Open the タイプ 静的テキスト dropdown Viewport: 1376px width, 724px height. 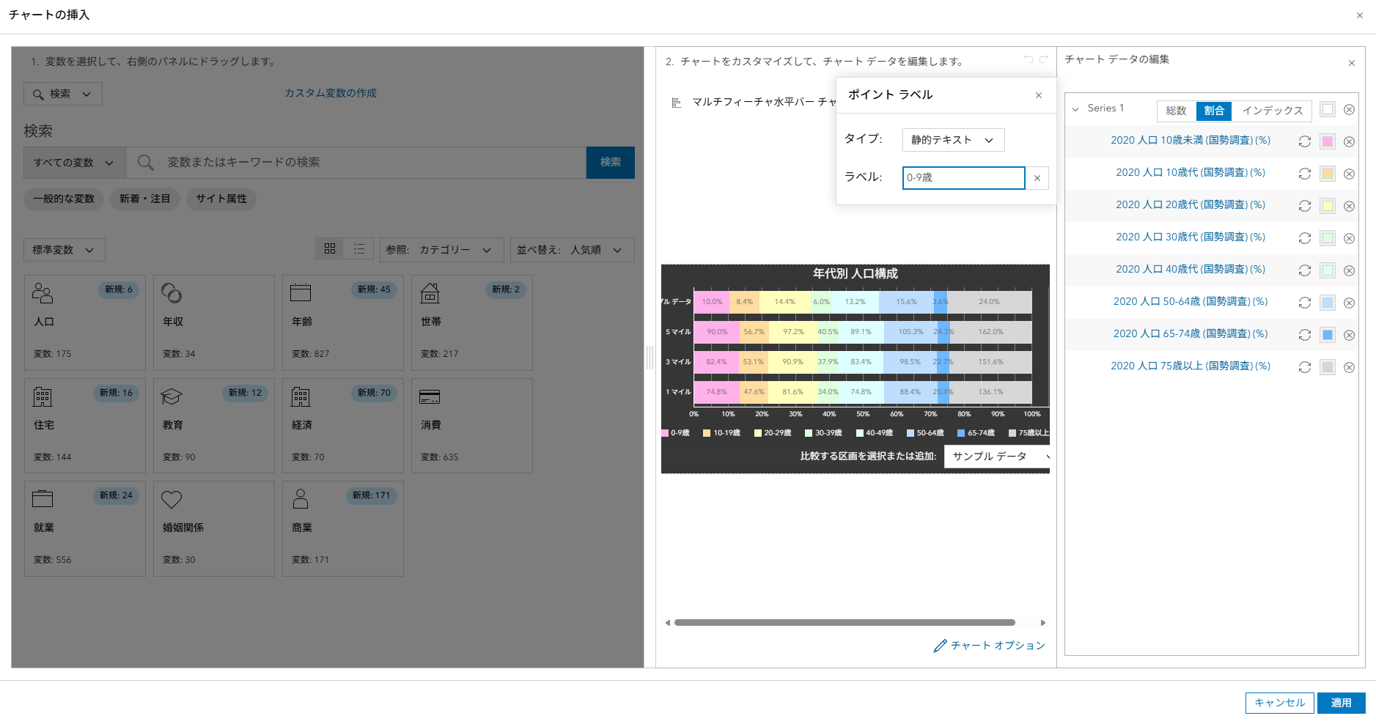pyautogui.click(x=952, y=140)
